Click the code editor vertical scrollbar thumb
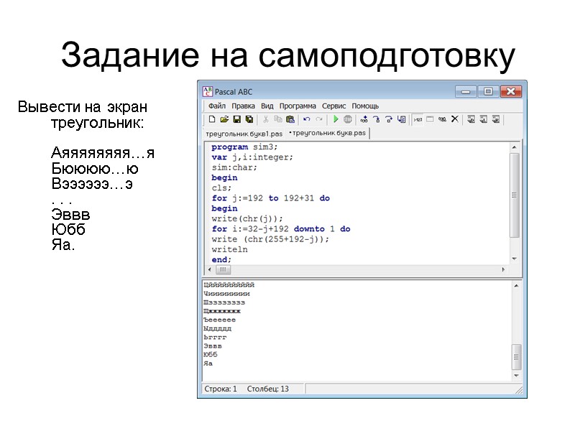Image resolution: width=575 pixels, height=431 pixels. pyautogui.click(x=515, y=195)
